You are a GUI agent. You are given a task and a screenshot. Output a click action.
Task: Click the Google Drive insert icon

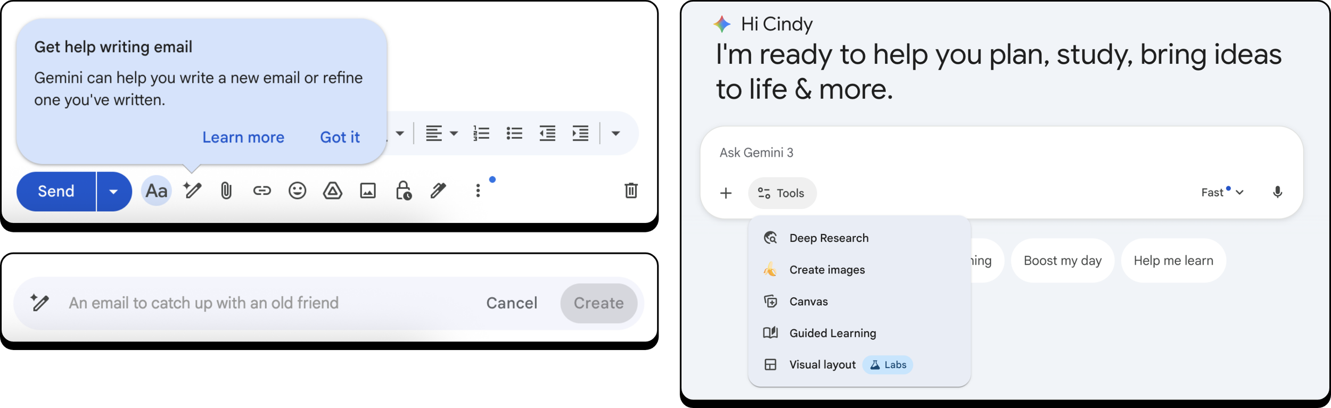pyautogui.click(x=333, y=190)
